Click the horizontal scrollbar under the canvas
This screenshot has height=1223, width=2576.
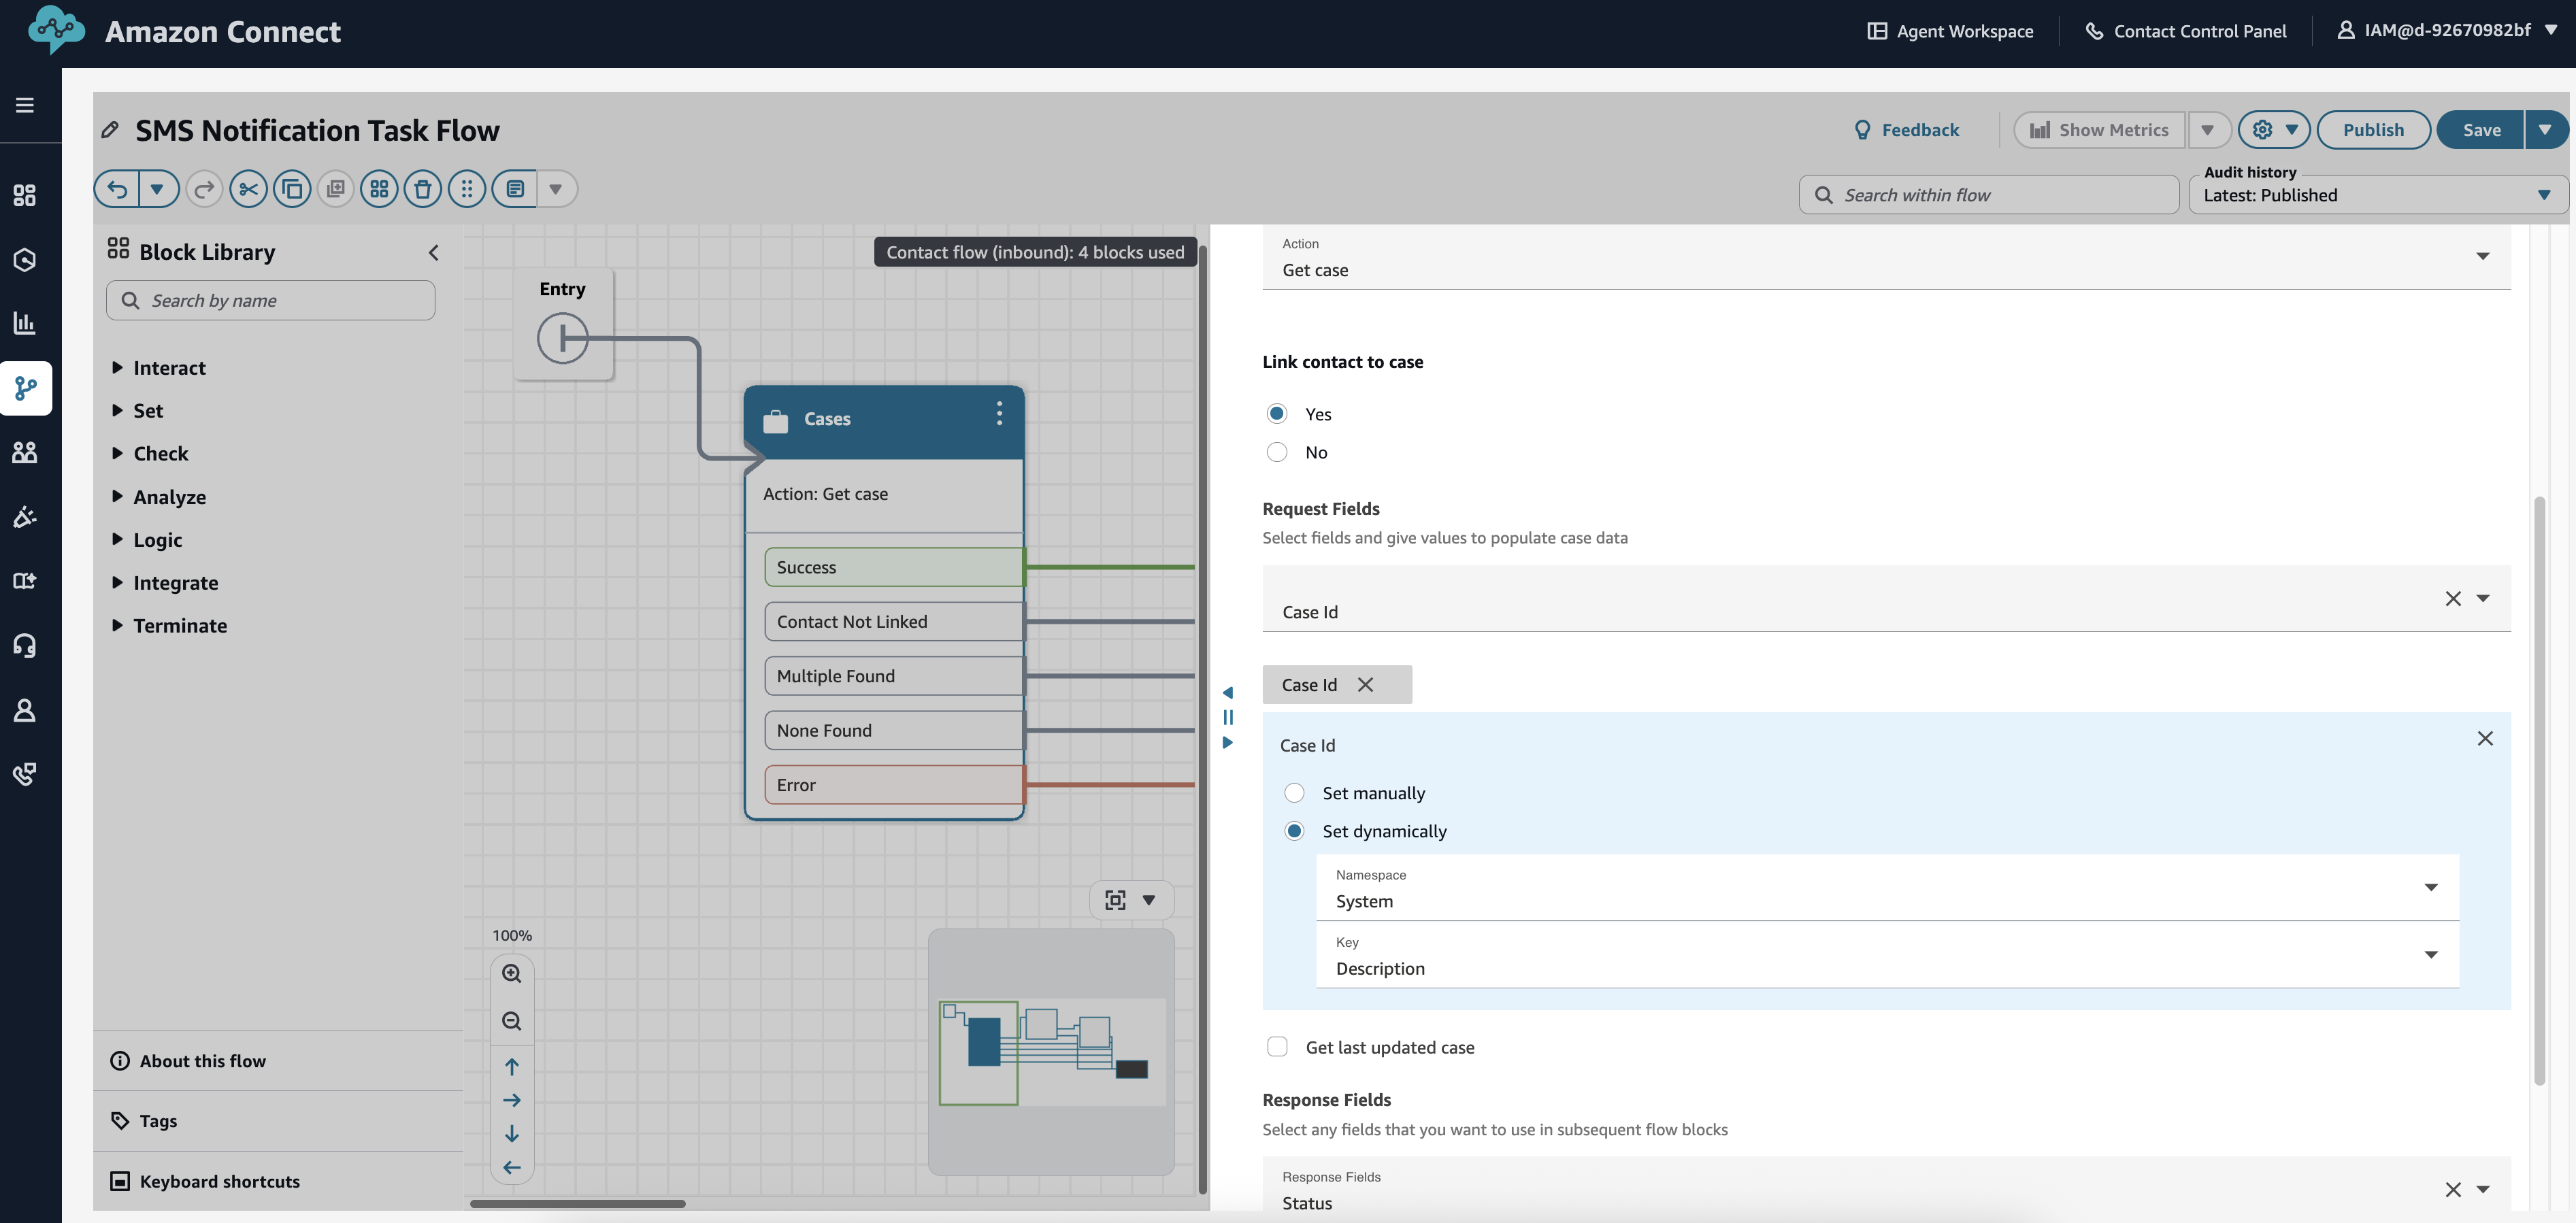point(578,1203)
